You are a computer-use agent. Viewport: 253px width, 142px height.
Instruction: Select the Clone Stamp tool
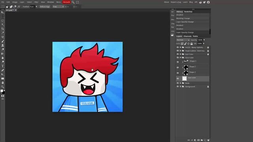click(2, 45)
